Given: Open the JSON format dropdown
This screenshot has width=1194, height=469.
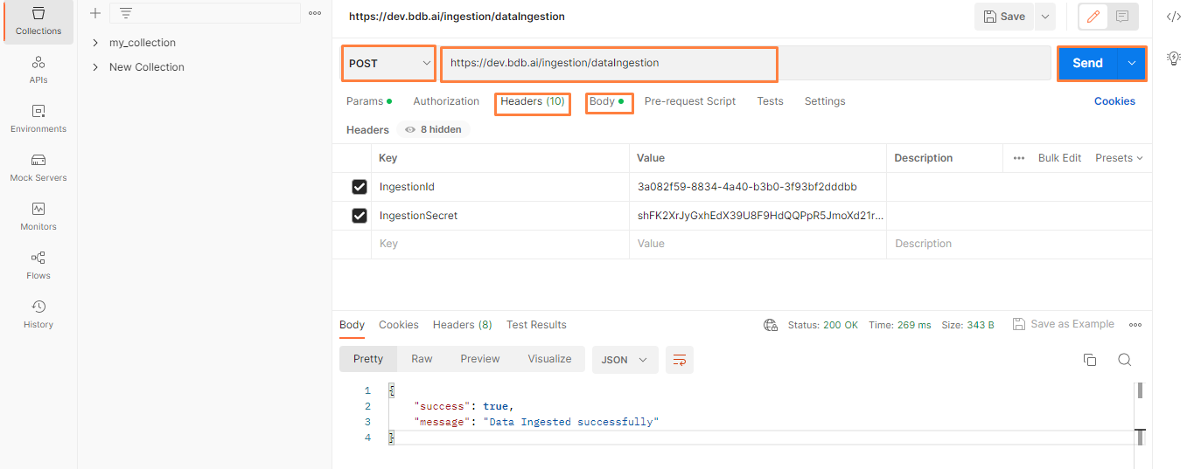Looking at the screenshot, I should 625,360.
